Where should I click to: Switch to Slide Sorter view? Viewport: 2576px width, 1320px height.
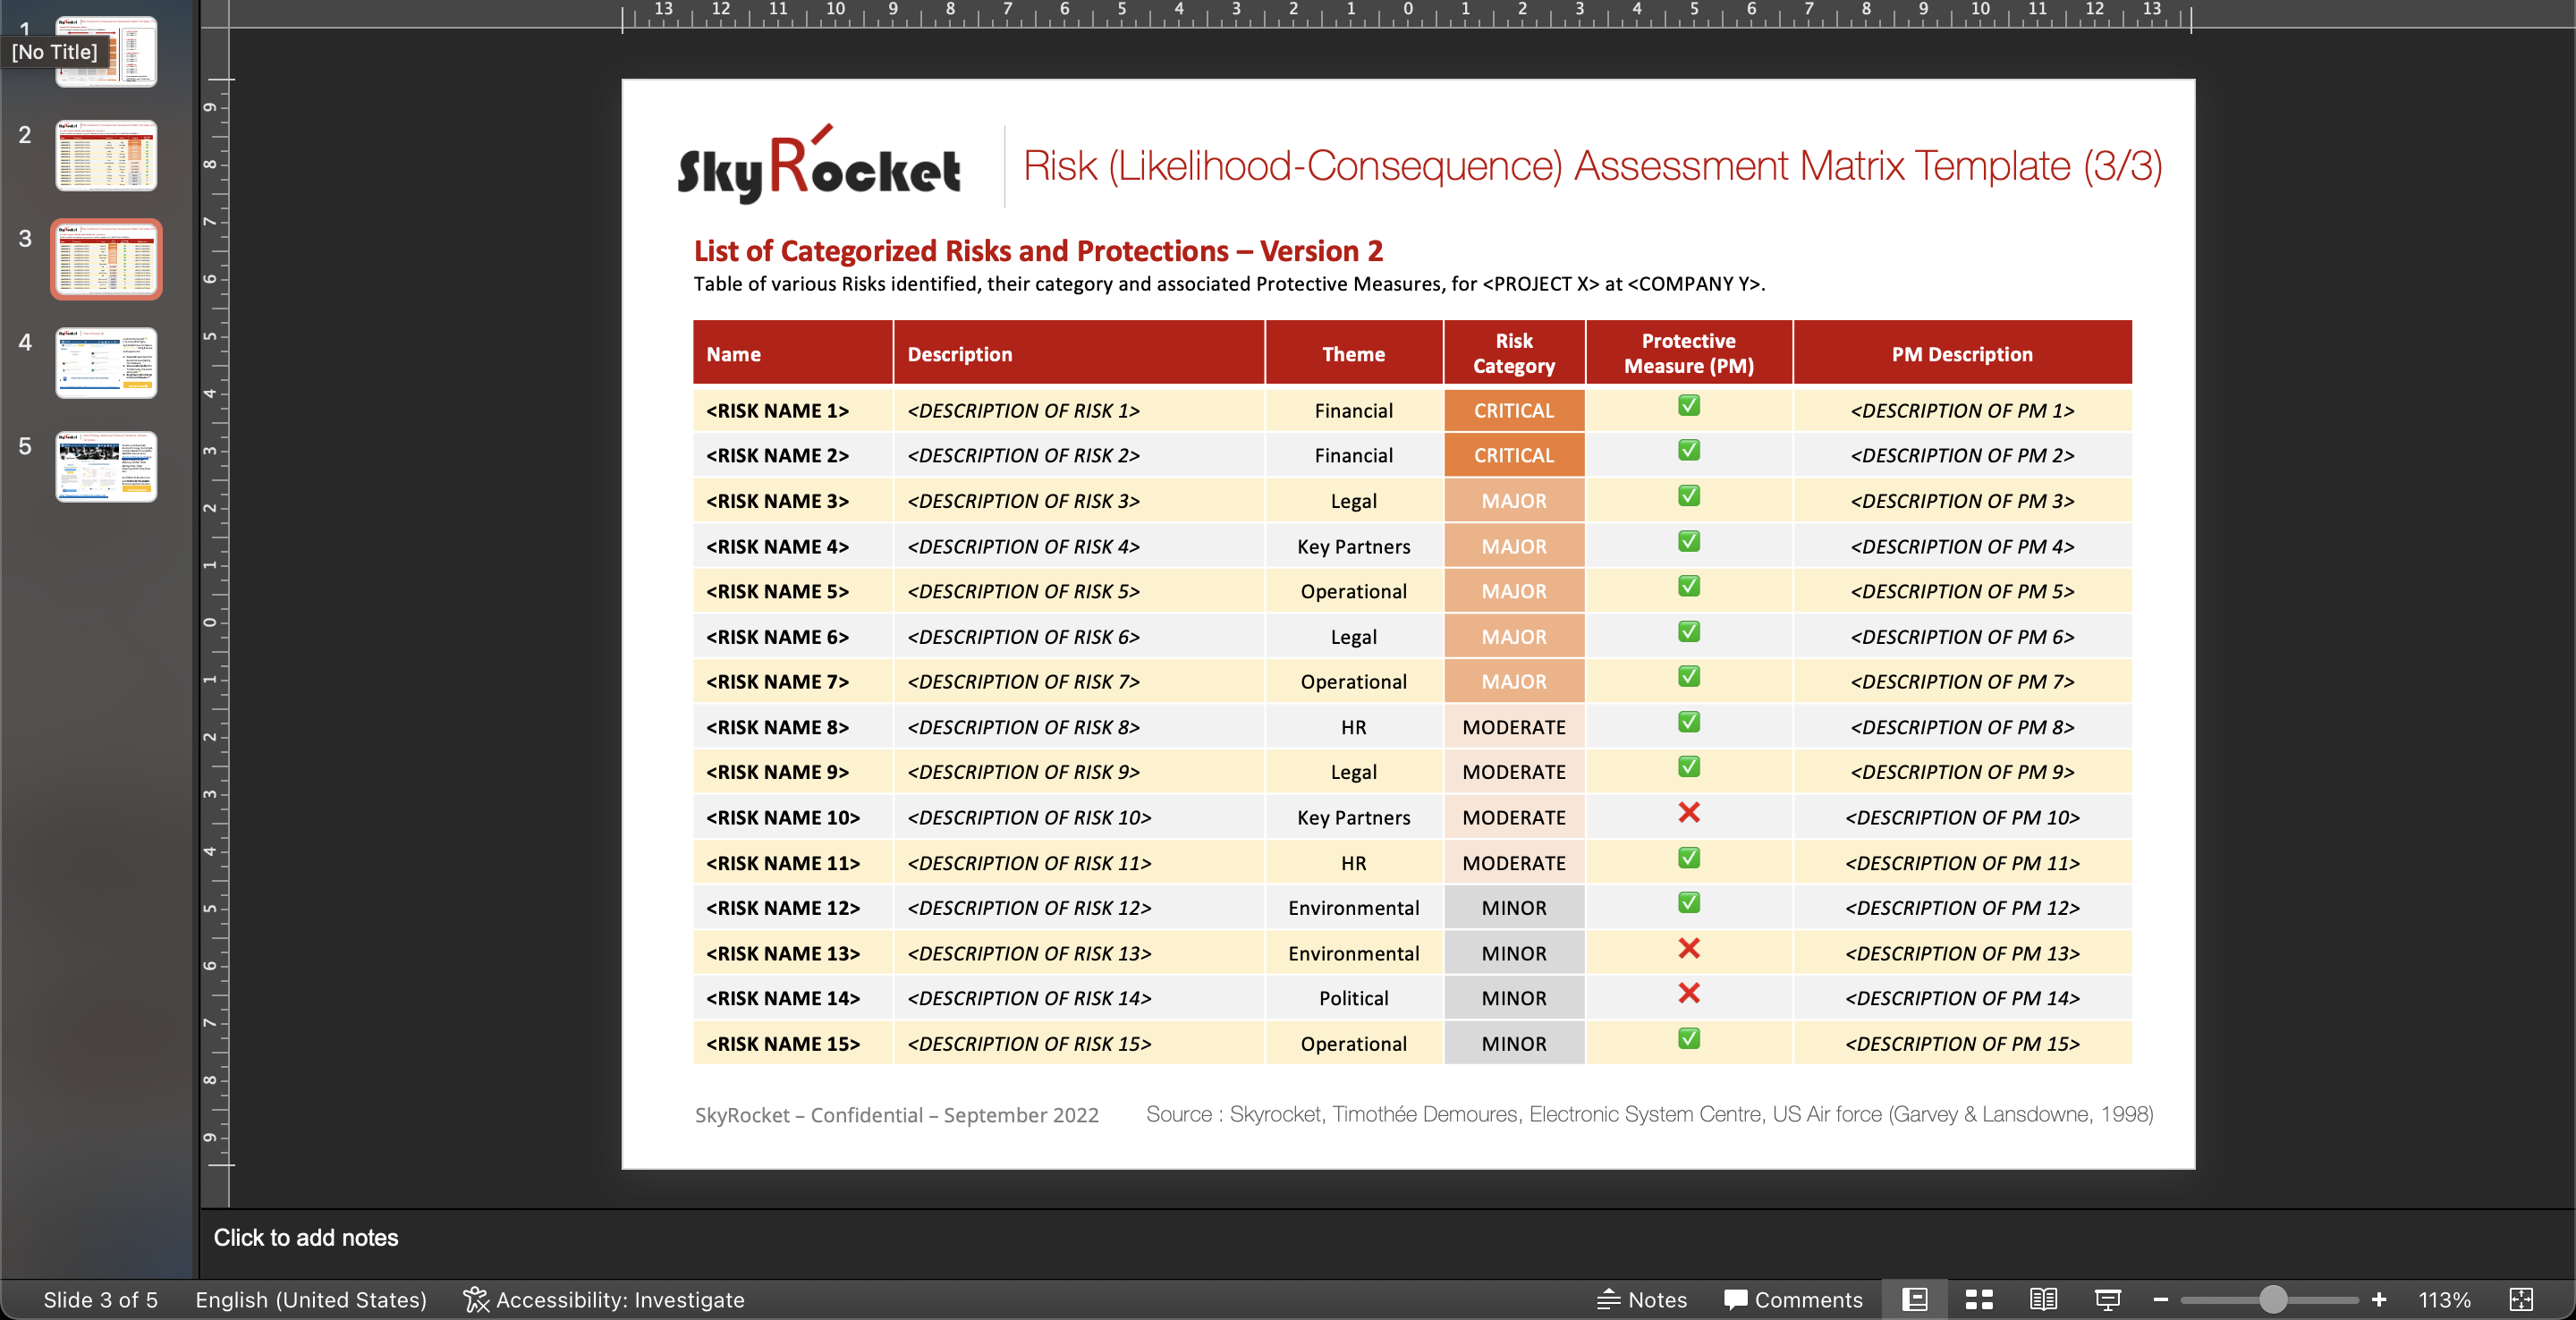(x=1979, y=1299)
